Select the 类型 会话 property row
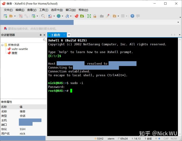182x141 pixels. 23,116
